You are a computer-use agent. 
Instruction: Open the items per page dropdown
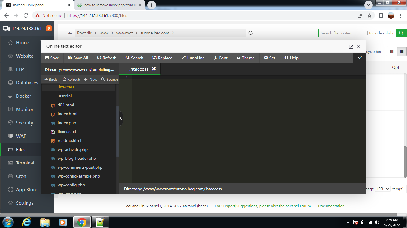(x=383, y=189)
